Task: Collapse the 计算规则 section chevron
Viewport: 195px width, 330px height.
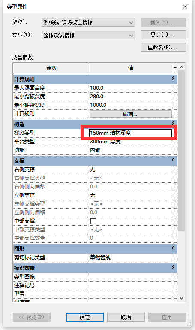Action: click(x=173, y=78)
